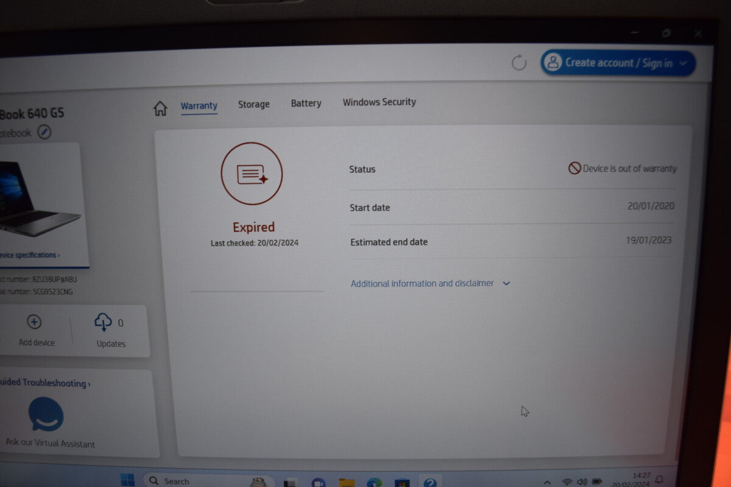Screen dimensions: 731x487
Task: Open Guided Troubleshooting link
Action: pos(45,383)
